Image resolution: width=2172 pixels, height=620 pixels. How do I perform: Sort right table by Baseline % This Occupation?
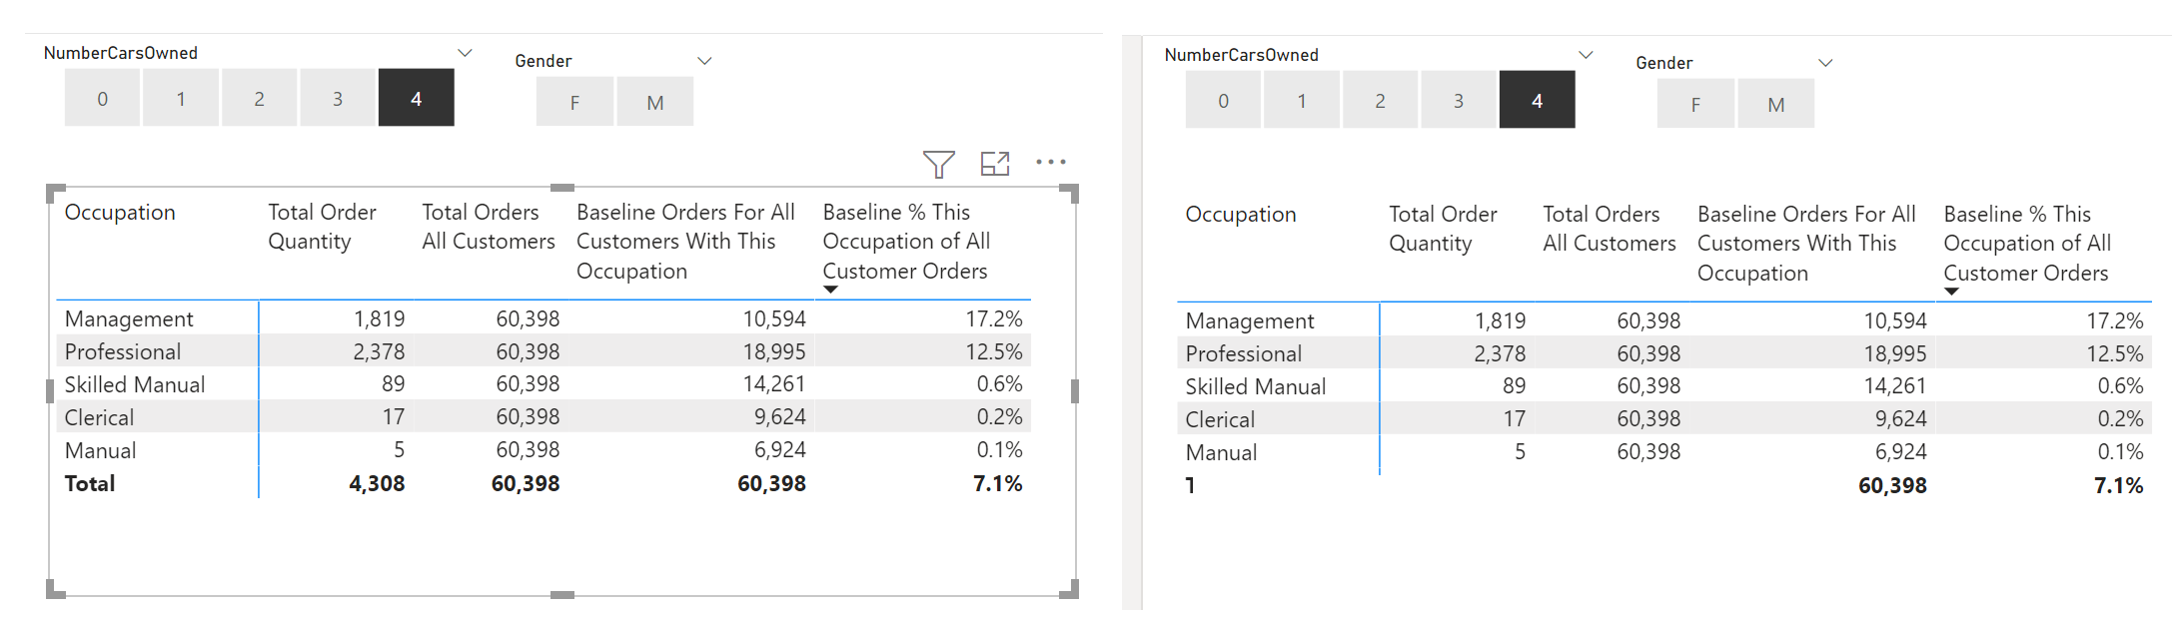(2027, 244)
